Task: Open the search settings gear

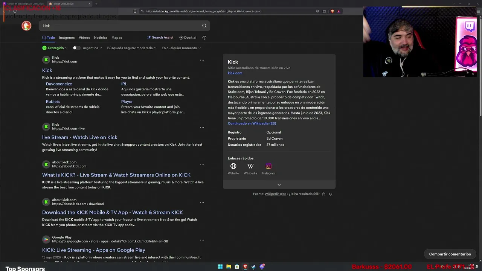Action: pos(204,38)
